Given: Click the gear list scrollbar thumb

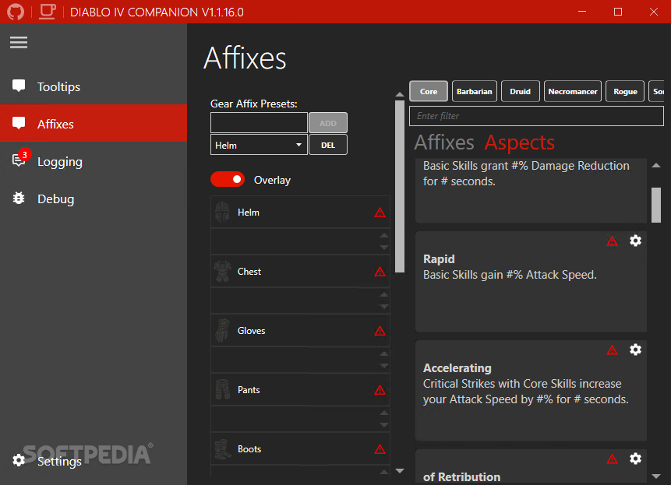Looking at the screenshot, I should (400, 186).
